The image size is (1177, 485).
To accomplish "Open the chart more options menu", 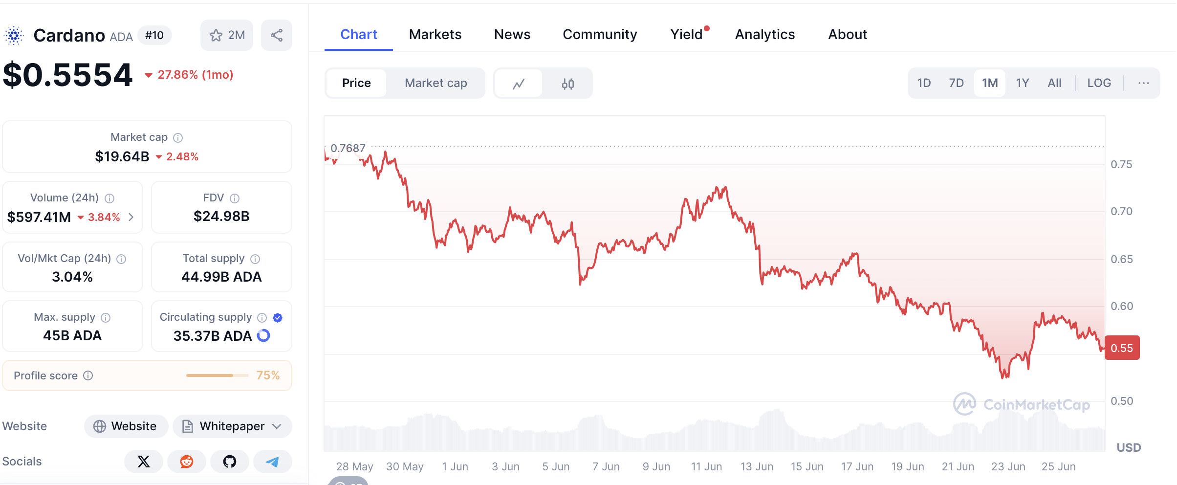I will [x=1143, y=83].
